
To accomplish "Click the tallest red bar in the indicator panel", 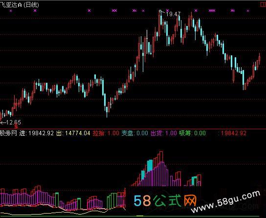I will 161,157.
